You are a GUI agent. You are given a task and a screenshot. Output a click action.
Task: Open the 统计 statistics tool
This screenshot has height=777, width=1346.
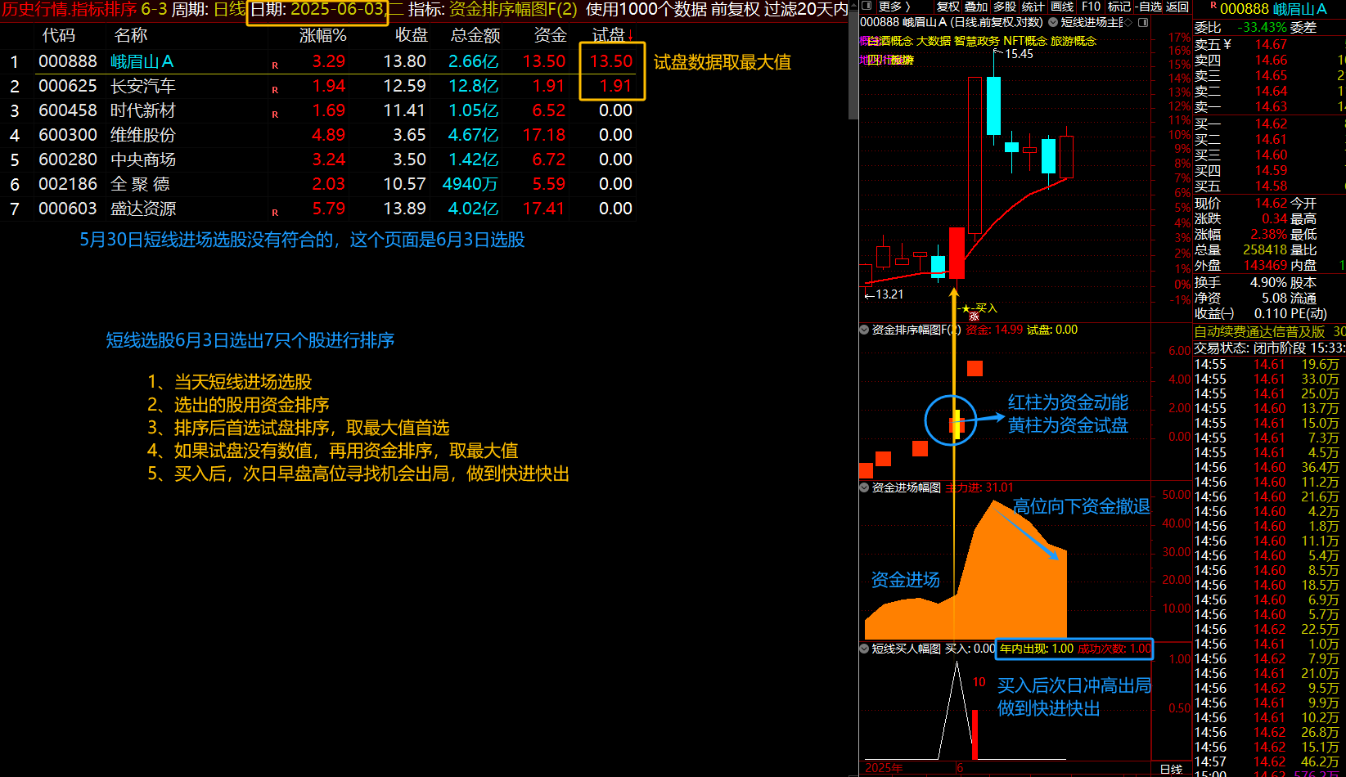coord(1033,7)
